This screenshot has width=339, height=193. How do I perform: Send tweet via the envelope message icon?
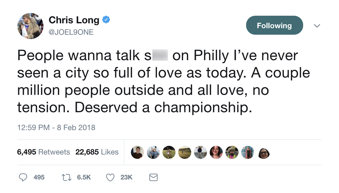tap(153, 178)
